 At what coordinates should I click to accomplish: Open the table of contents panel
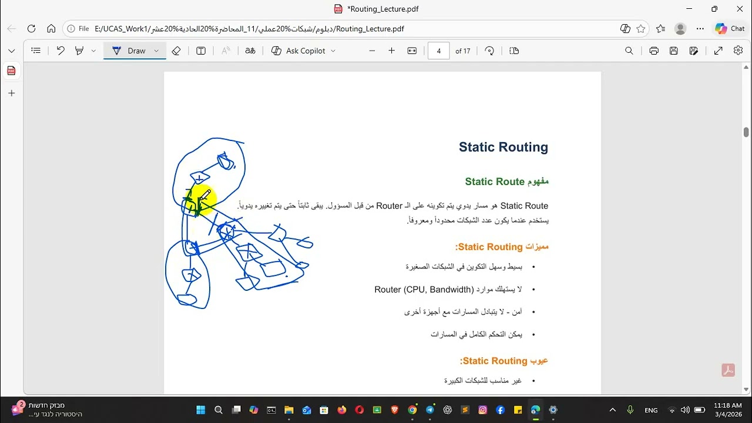tap(36, 51)
